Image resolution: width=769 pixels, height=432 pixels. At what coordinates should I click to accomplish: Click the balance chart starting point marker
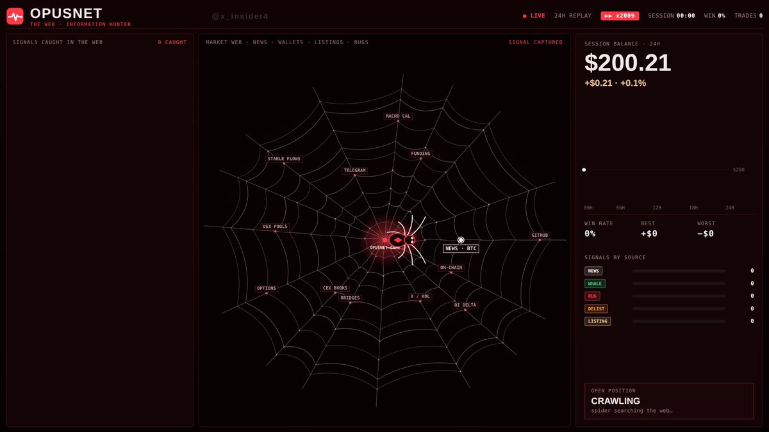tap(584, 170)
